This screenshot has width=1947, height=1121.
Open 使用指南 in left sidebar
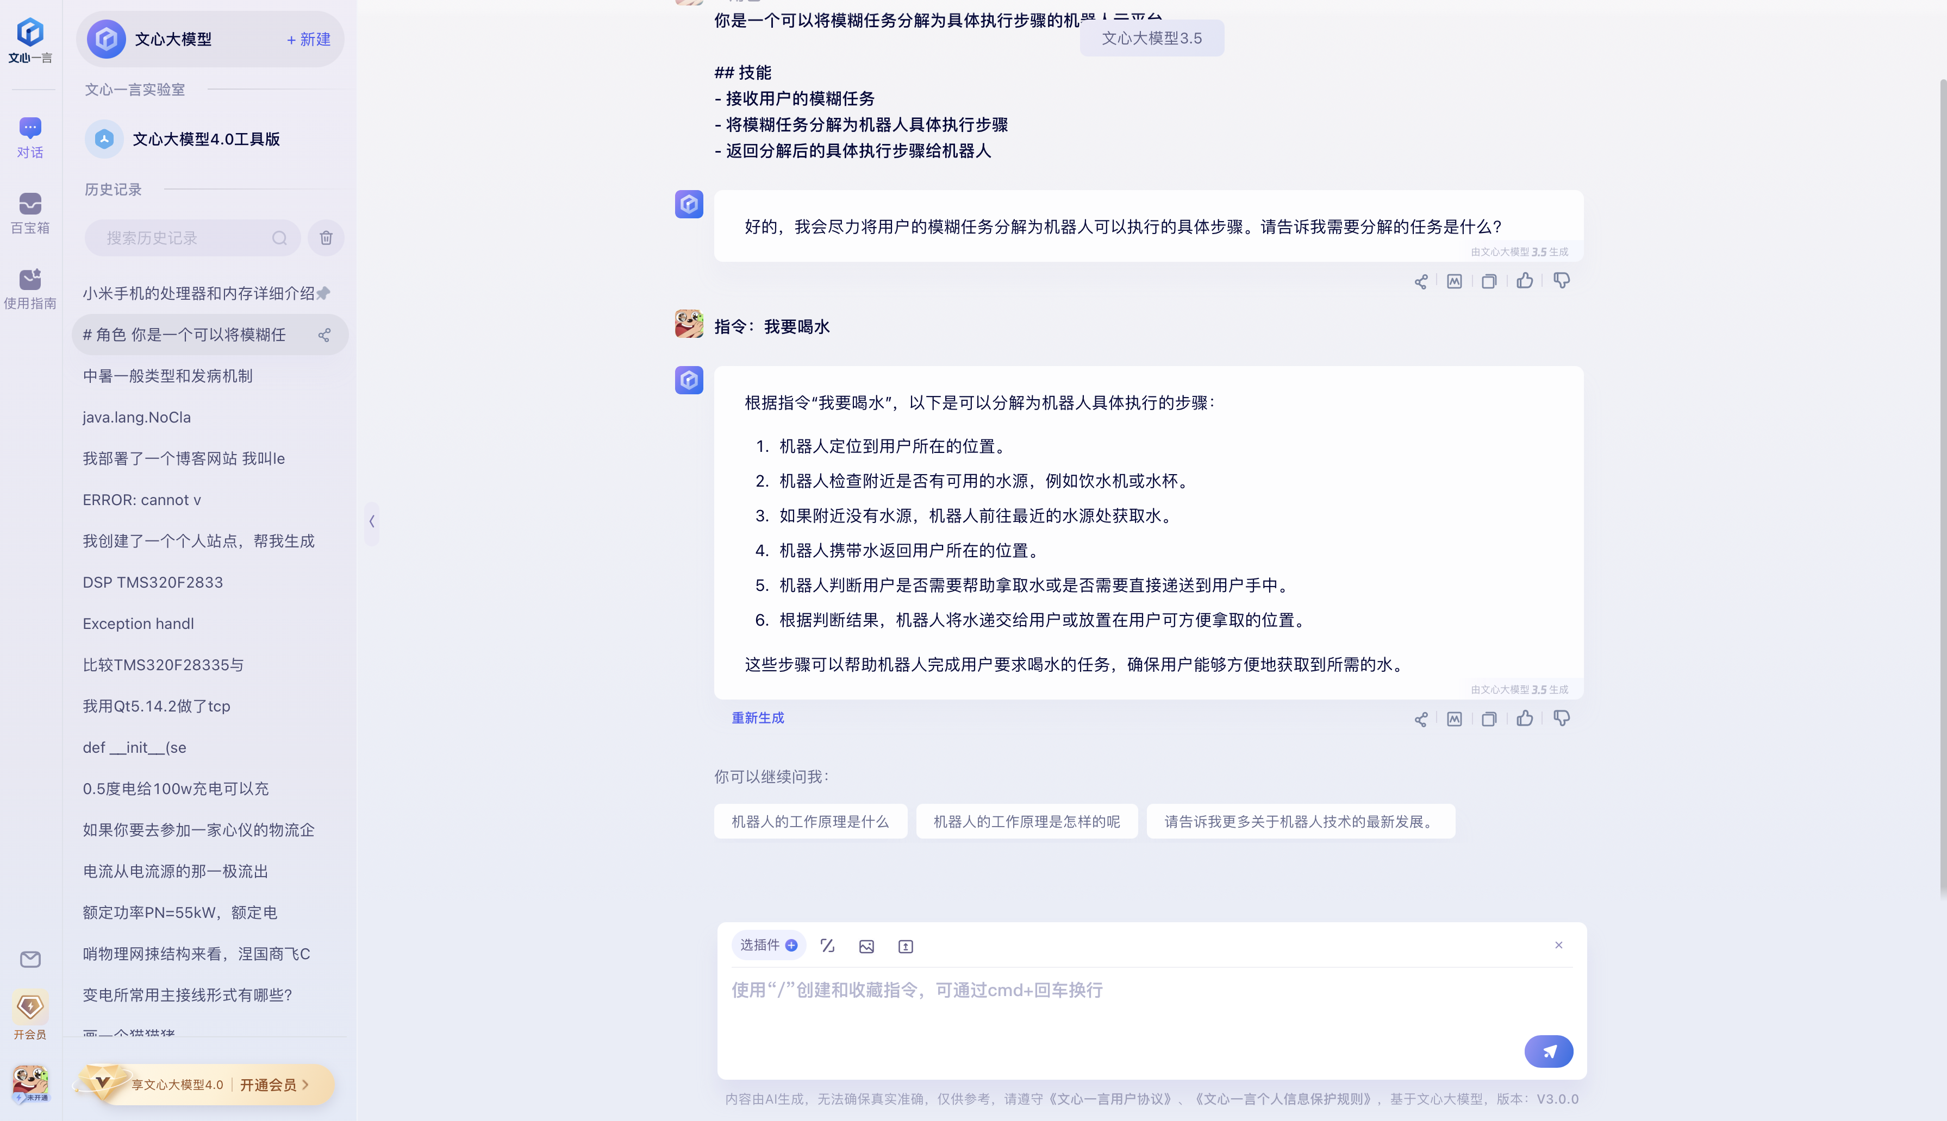[30, 288]
